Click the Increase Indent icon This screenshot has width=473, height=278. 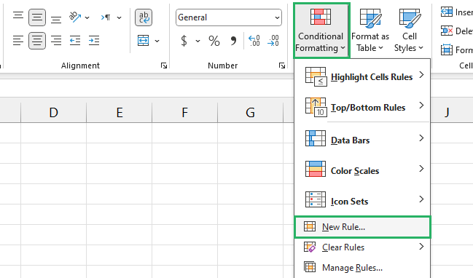tap(94, 40)
